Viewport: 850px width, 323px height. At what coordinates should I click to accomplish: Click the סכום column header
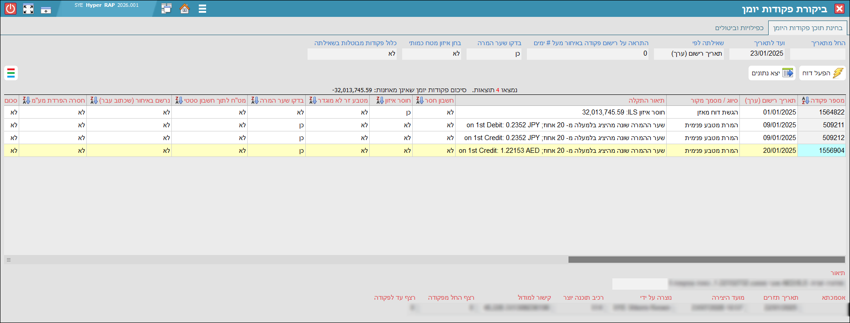(11, 100)
